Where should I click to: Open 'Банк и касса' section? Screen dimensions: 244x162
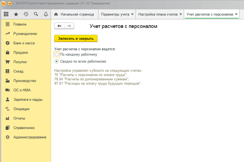24,43
